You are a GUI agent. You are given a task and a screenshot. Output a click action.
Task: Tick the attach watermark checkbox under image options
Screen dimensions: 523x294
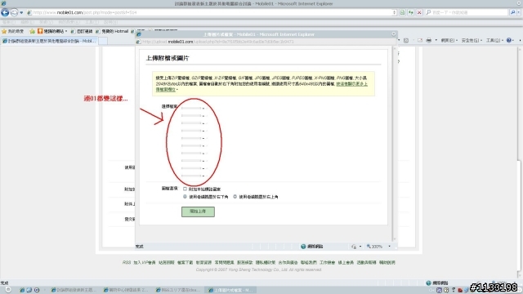coord(185,189)
